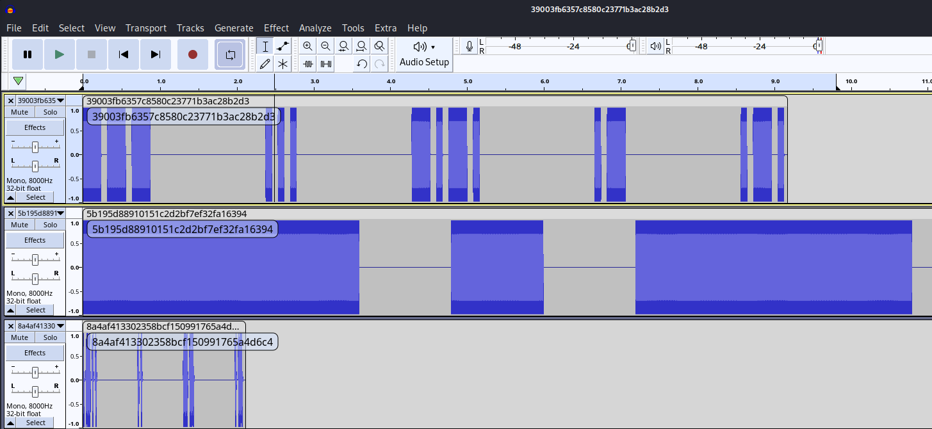Image resolution: width=932 pixels, height=429 pixels.
Task: Open the Effect menu
Action: (x=276, y=28)
